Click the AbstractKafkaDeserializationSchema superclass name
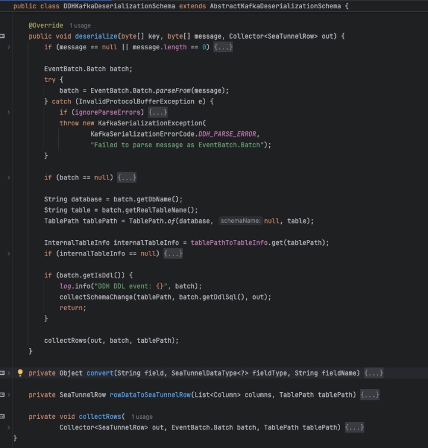The width and height of the screenshot is (428, 448). click(276, 6)
